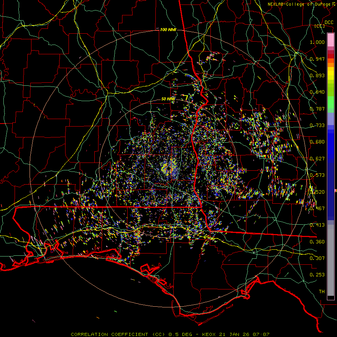Screen dimensions: 337x337
Task: Click the 100 NMI range ring label
Action: [x=168, y=30]
